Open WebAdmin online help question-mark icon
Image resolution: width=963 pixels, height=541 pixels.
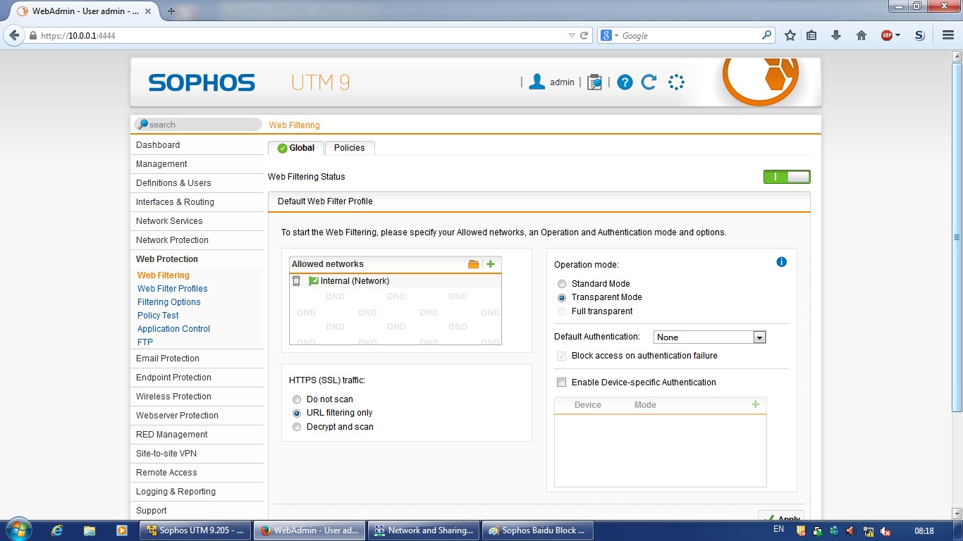pyautogui.click(x=625, y=82)
